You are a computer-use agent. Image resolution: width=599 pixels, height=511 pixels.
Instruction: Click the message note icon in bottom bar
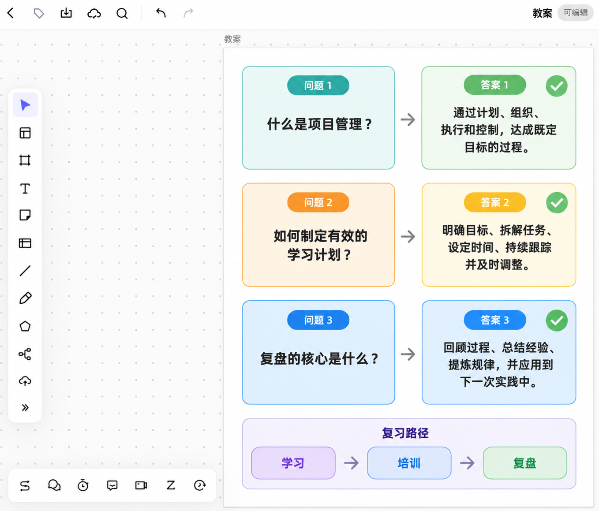112,485
